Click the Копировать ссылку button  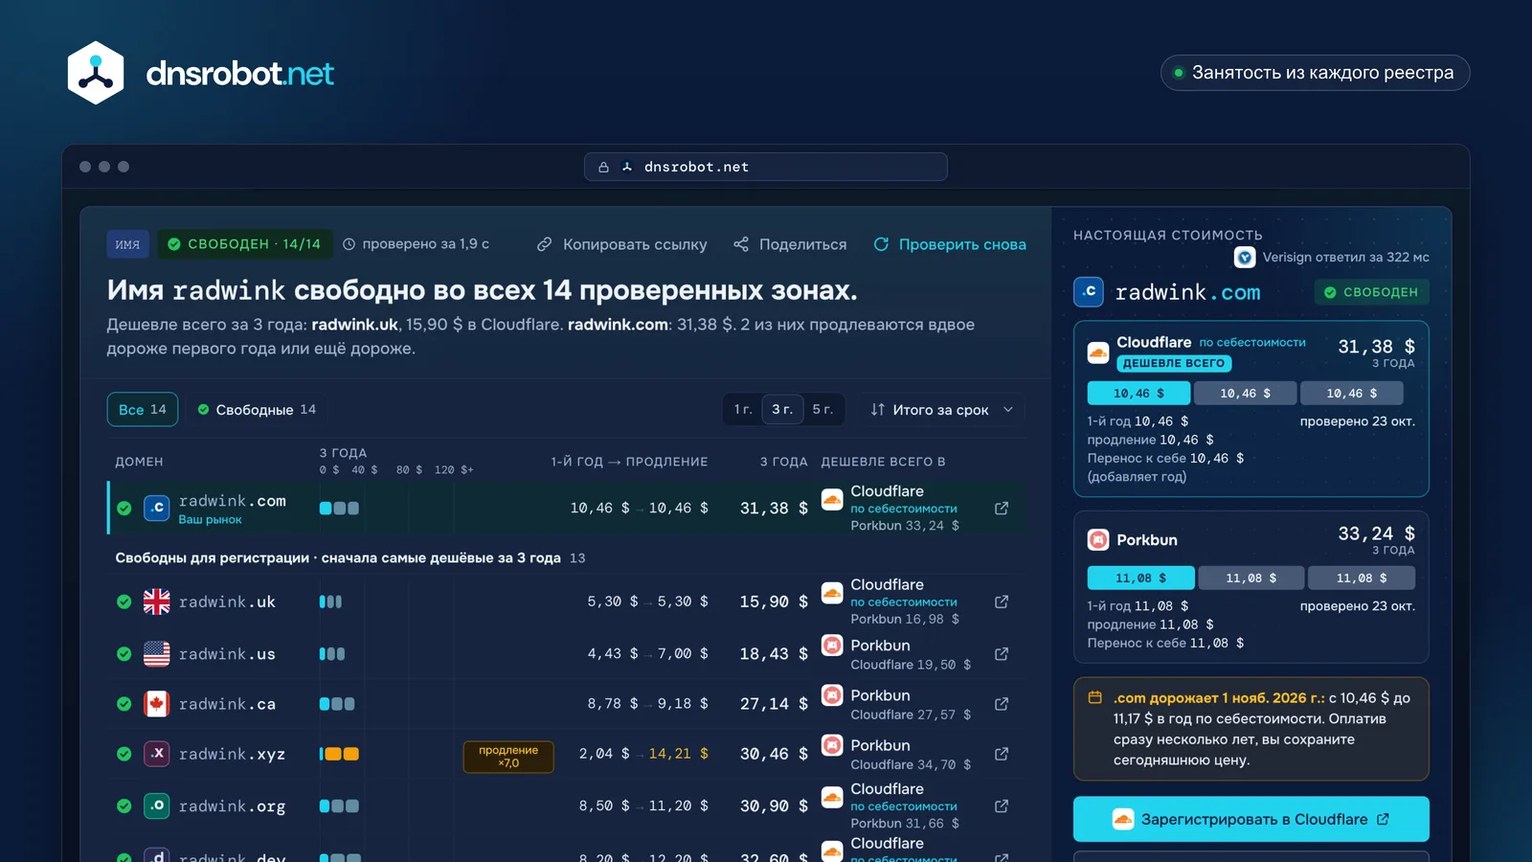[621, 244]
